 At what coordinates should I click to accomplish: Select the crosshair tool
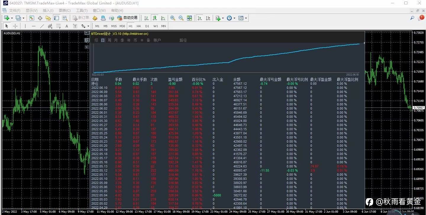click(x=15, y=26)
